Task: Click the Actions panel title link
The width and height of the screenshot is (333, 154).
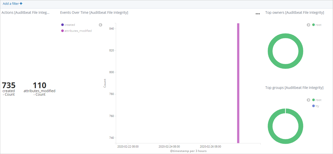Action: [x=26, y=12]
